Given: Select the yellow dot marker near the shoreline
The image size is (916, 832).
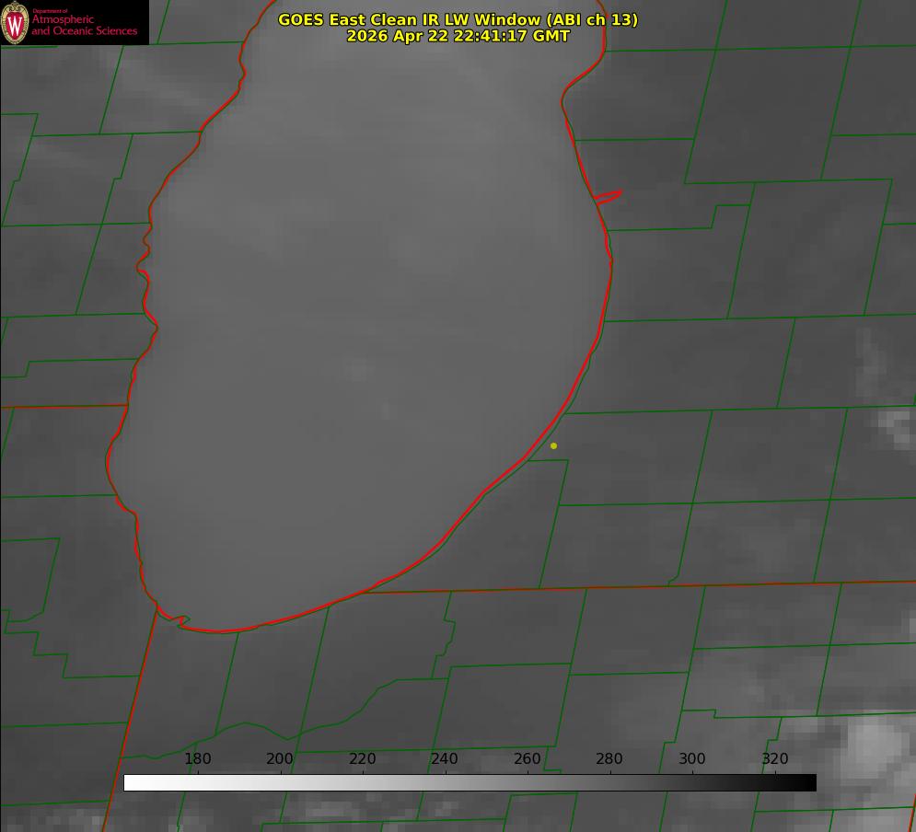Looking at the screenshot, I should tap(553, 445).
